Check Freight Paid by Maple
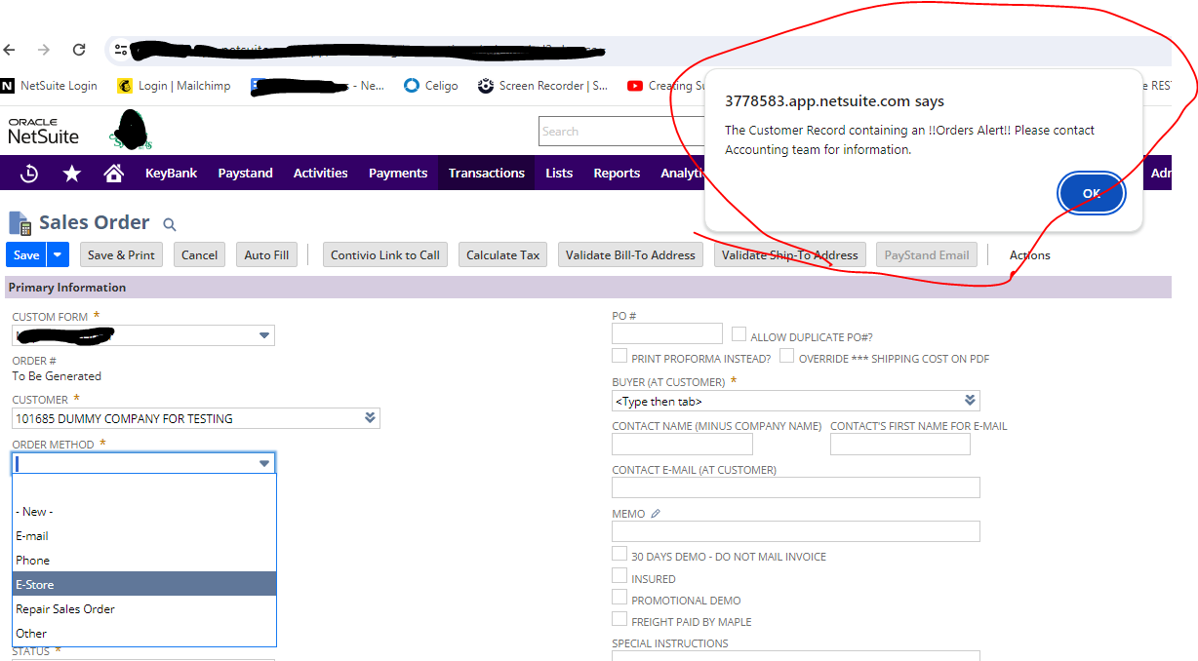The width and height of the screenshot is (1198, 661). pyautogui.click(x=619, y=618)
